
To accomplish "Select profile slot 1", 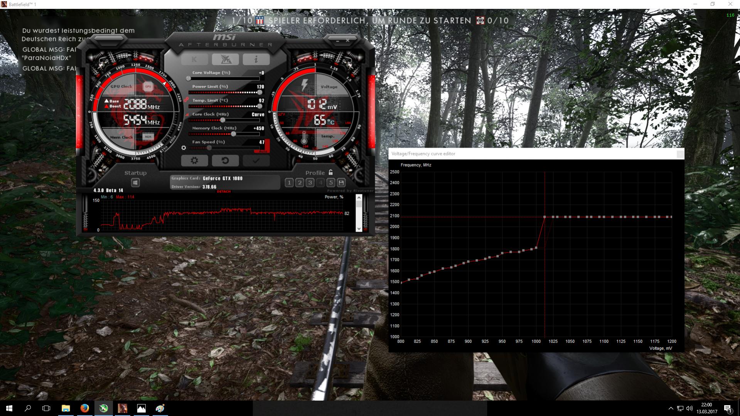I will 289,183.
